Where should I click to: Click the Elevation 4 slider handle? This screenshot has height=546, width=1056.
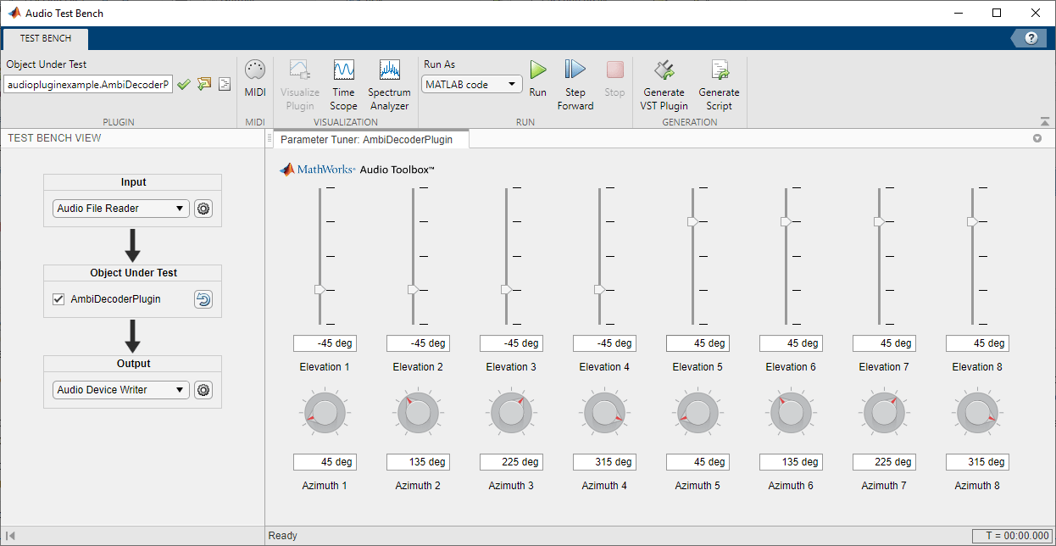pyautogui.click(x=599, y=289)
